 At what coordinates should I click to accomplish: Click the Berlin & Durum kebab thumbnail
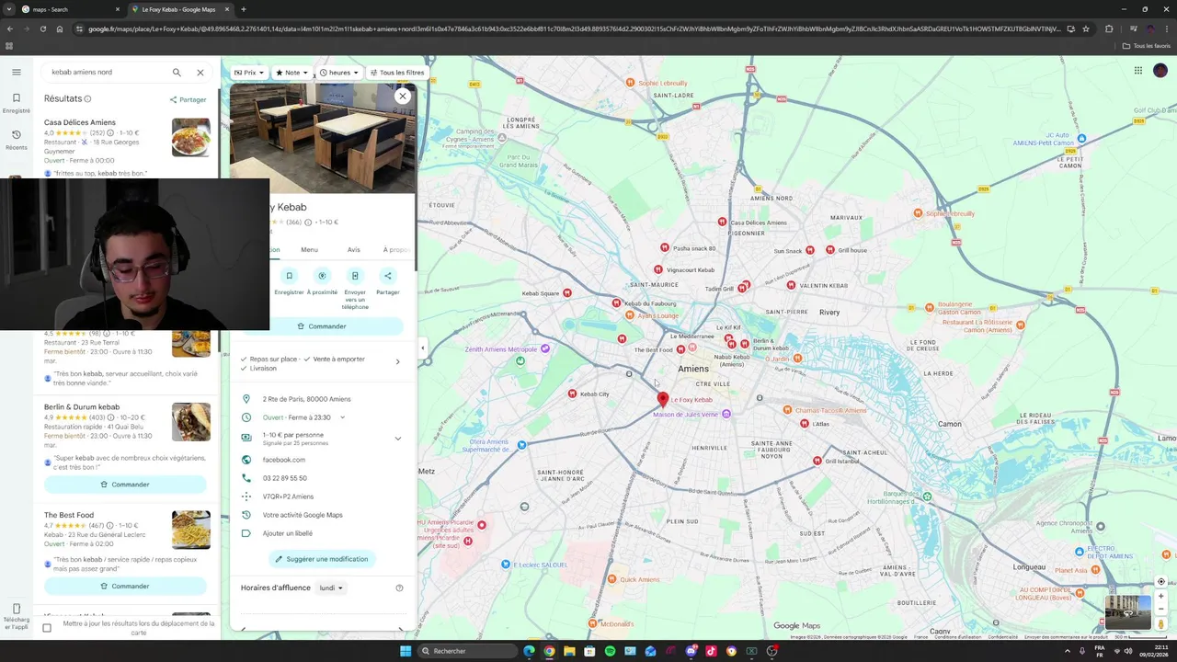tap(191, 422)
